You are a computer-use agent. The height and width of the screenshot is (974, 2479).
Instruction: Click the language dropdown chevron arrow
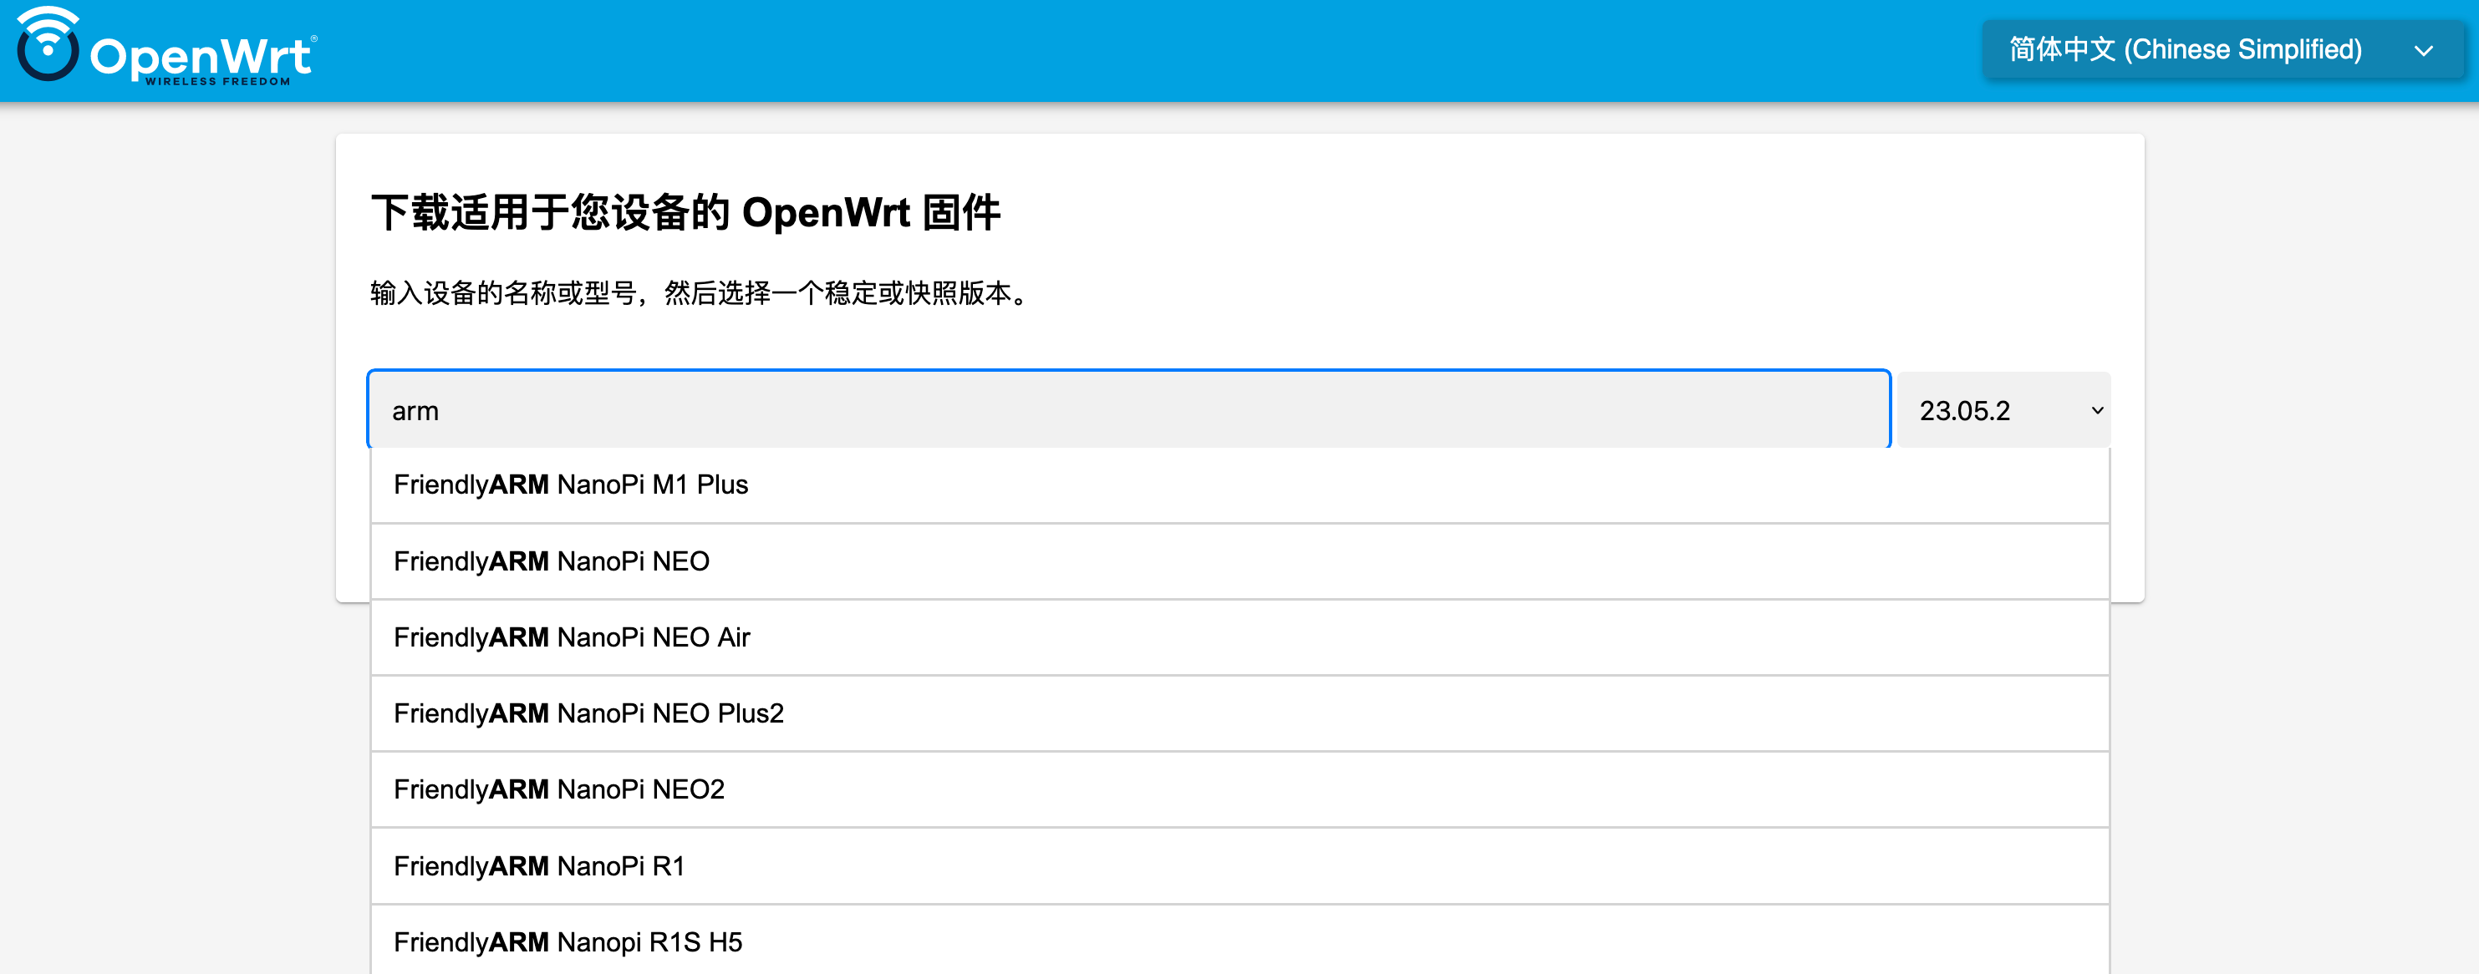[x=2423, y=51]
